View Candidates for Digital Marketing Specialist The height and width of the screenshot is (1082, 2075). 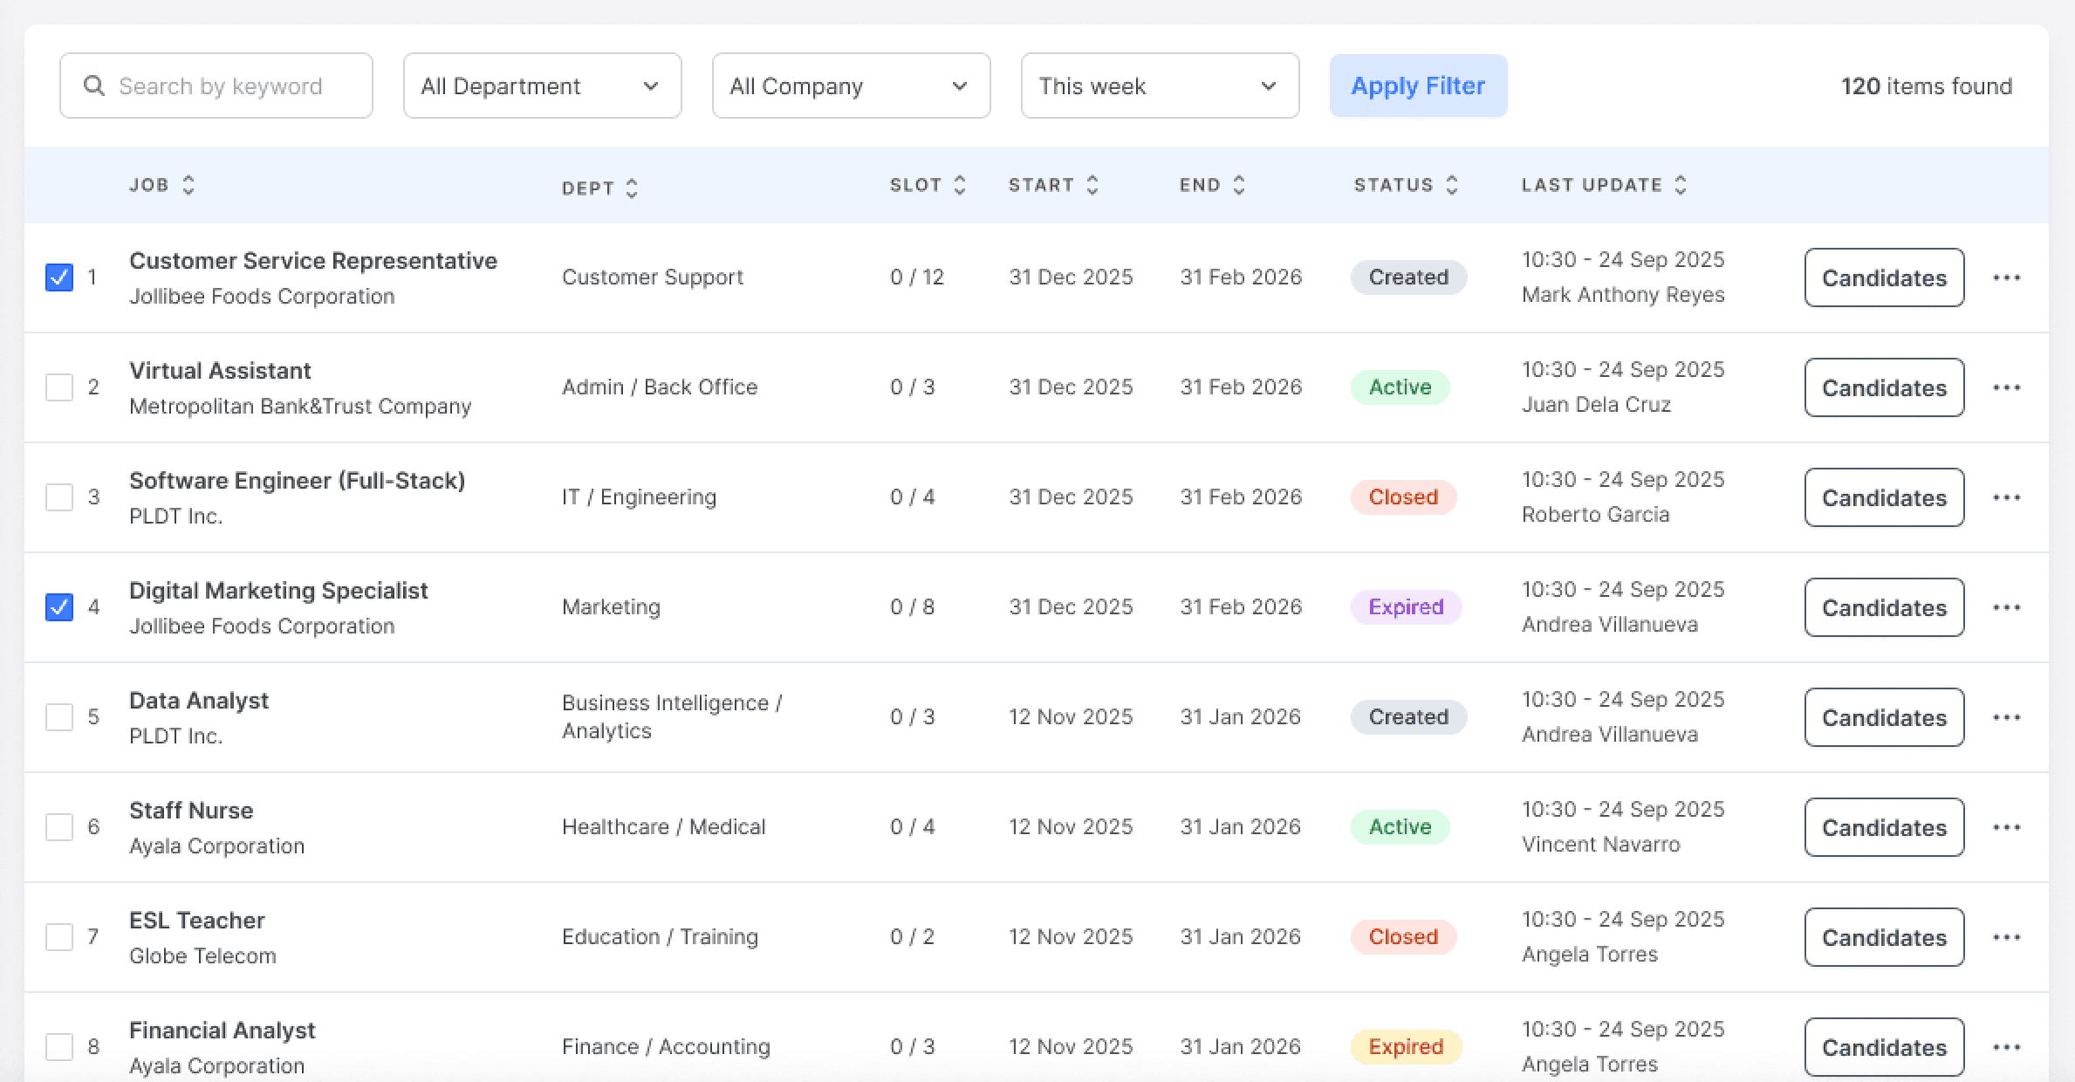1883,607
